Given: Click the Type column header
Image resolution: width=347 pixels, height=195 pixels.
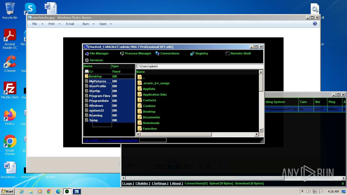Looking at the screenshot, I should 123,66.
